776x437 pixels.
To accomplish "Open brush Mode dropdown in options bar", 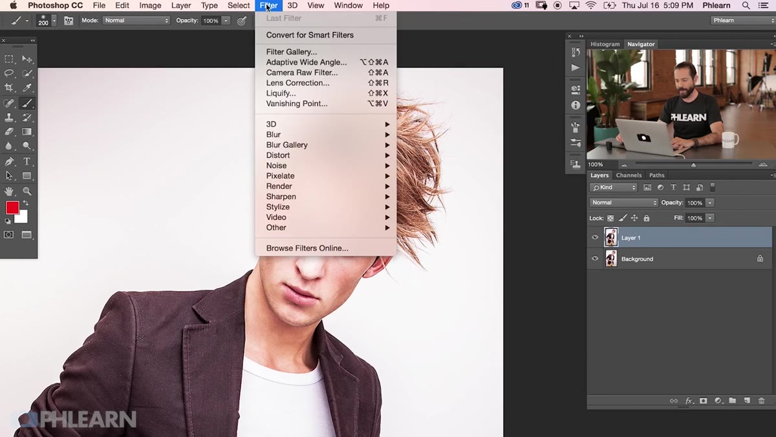I will (136, 21).
